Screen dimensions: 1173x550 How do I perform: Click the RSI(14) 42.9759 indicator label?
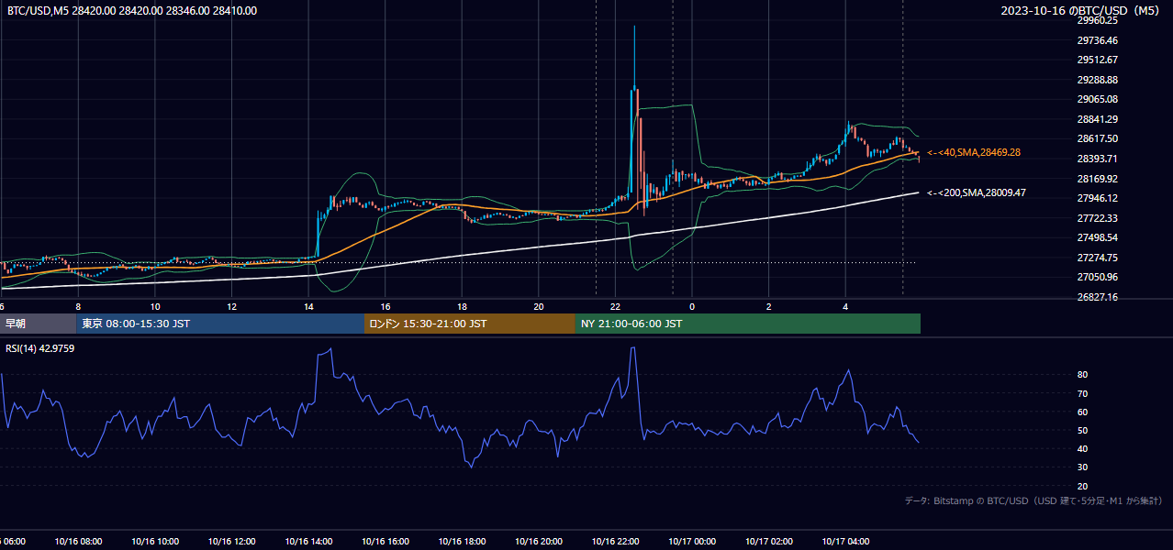click(40, 348)
